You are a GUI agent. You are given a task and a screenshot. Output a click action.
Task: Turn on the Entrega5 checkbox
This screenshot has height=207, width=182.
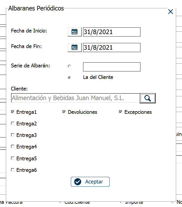click(13, 158)
